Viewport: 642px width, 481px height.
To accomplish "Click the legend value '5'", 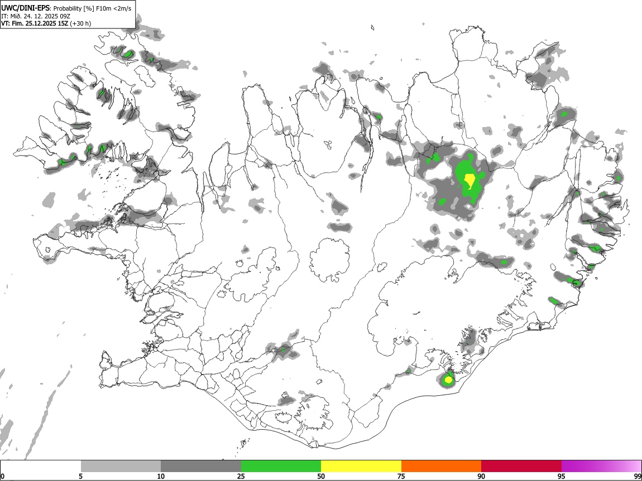I will [x=80, y=476].
